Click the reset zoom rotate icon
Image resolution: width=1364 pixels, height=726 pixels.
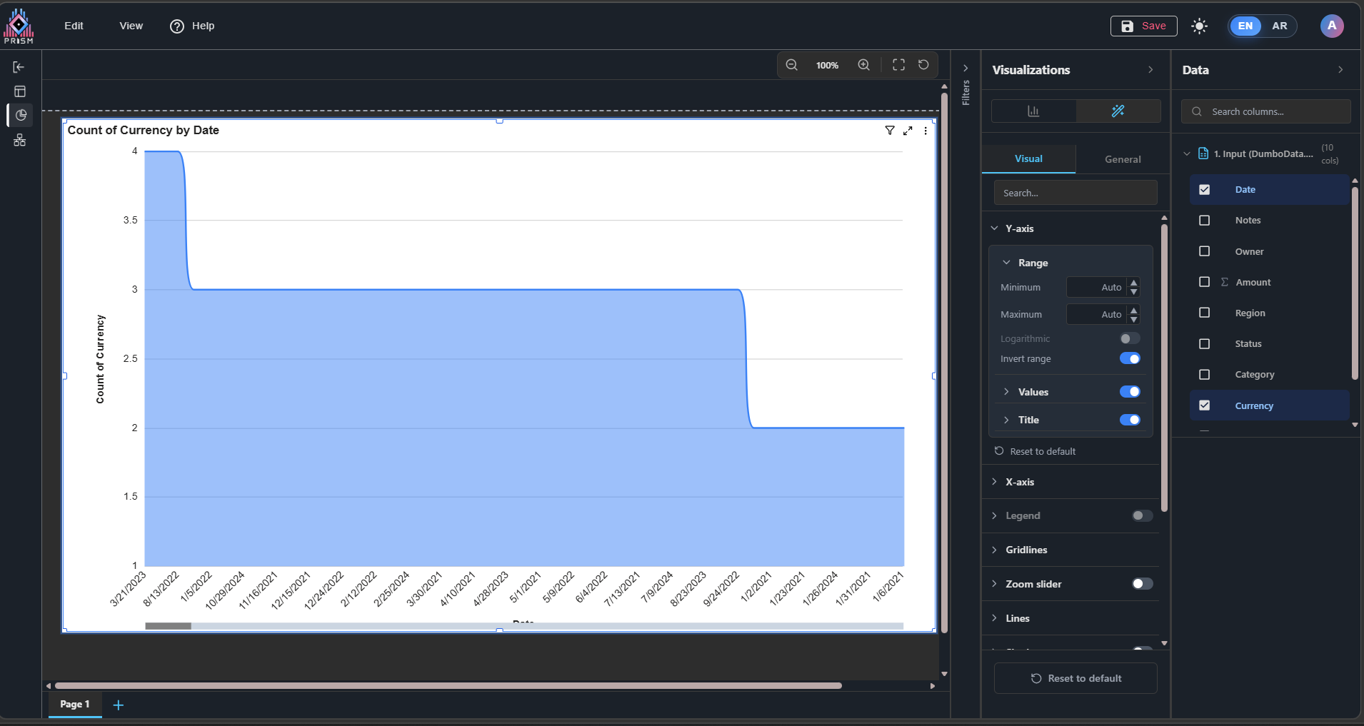point(923,65)
